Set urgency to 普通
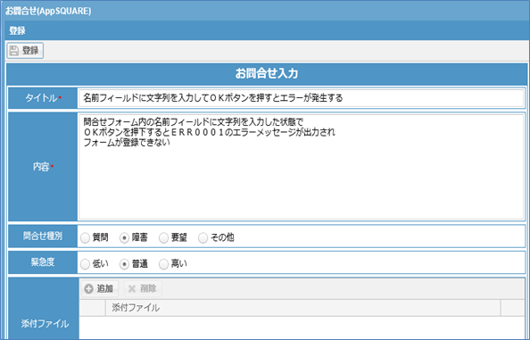Image resolution: width=530 pixels, height=340 pixels. point(124,264)
